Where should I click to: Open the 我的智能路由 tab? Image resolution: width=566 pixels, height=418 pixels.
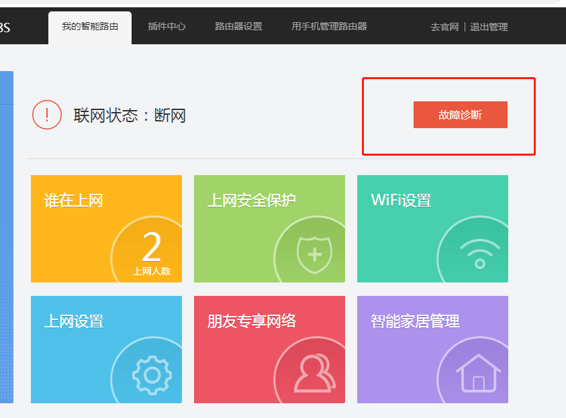90,28
